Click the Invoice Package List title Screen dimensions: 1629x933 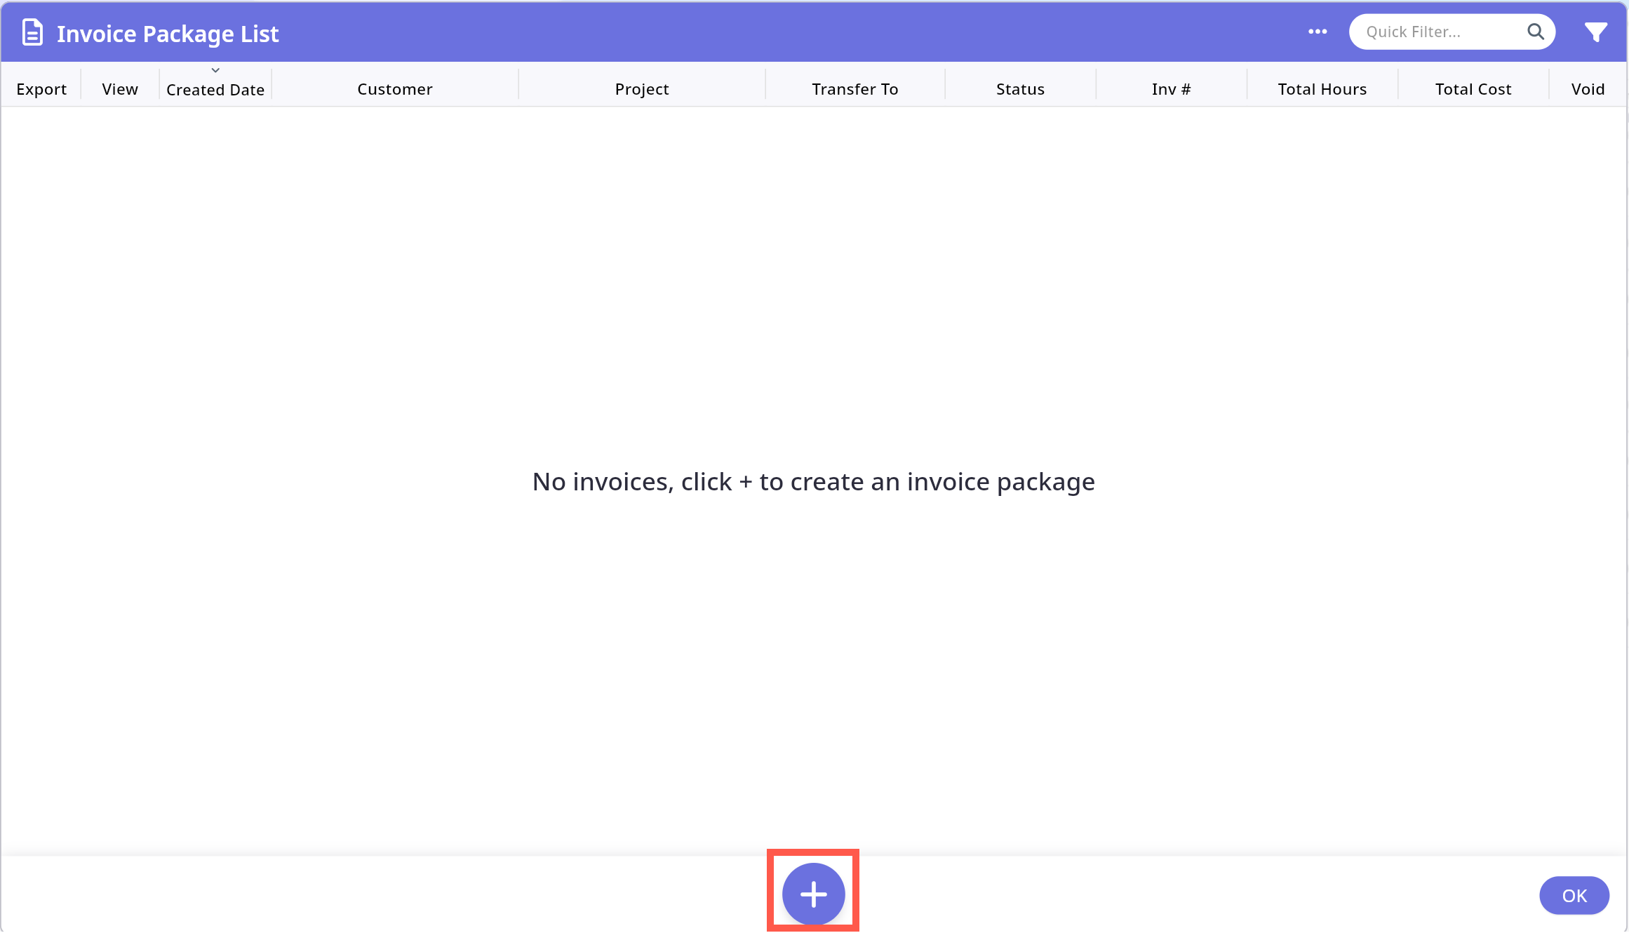pos(168,34)
